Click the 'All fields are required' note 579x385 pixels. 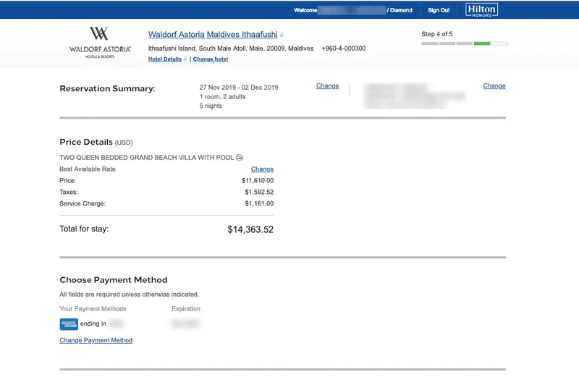130,295
